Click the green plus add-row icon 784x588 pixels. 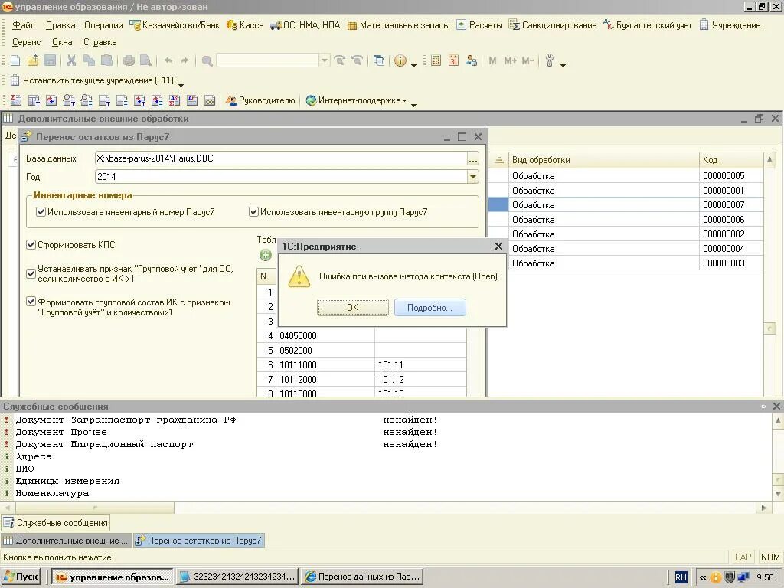click(266, 255)
